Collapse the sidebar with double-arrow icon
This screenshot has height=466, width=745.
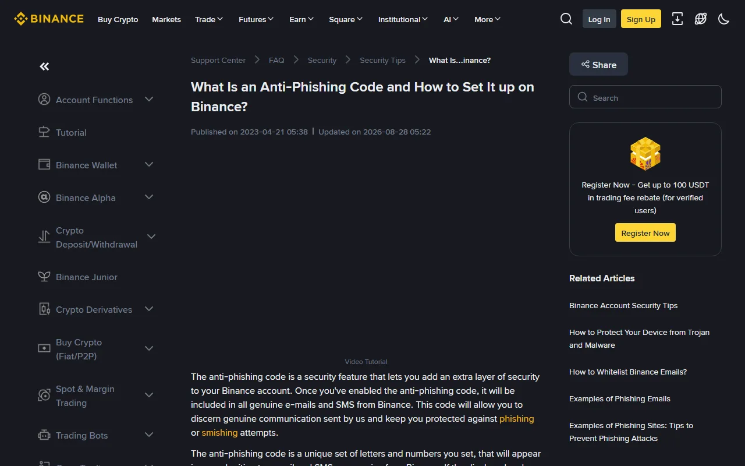[x=44, y=66]
